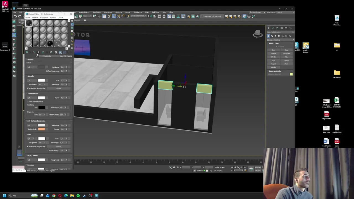Click the Teapot primitive button
This screenshot has width=354, height=199.
pos(273,64)
